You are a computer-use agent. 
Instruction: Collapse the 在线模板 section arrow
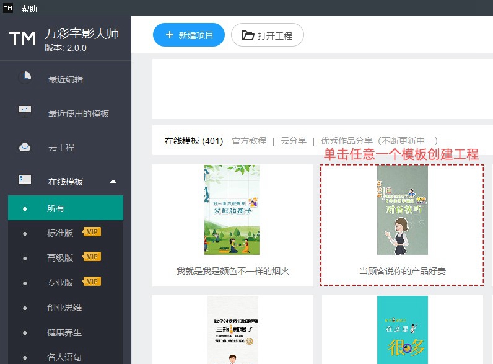pyautogui.click(x=113, y=182)
